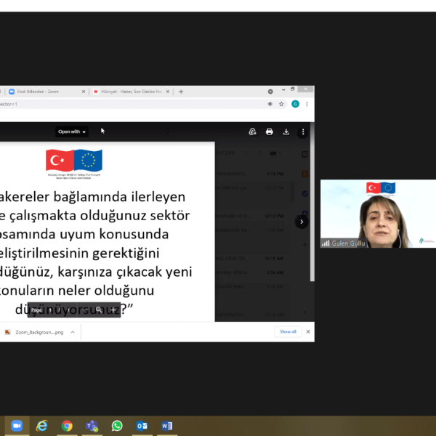Viewport: 436px width, 436px height.
Task: Close the Hürriyet browser tab
Action: point(168,92)
